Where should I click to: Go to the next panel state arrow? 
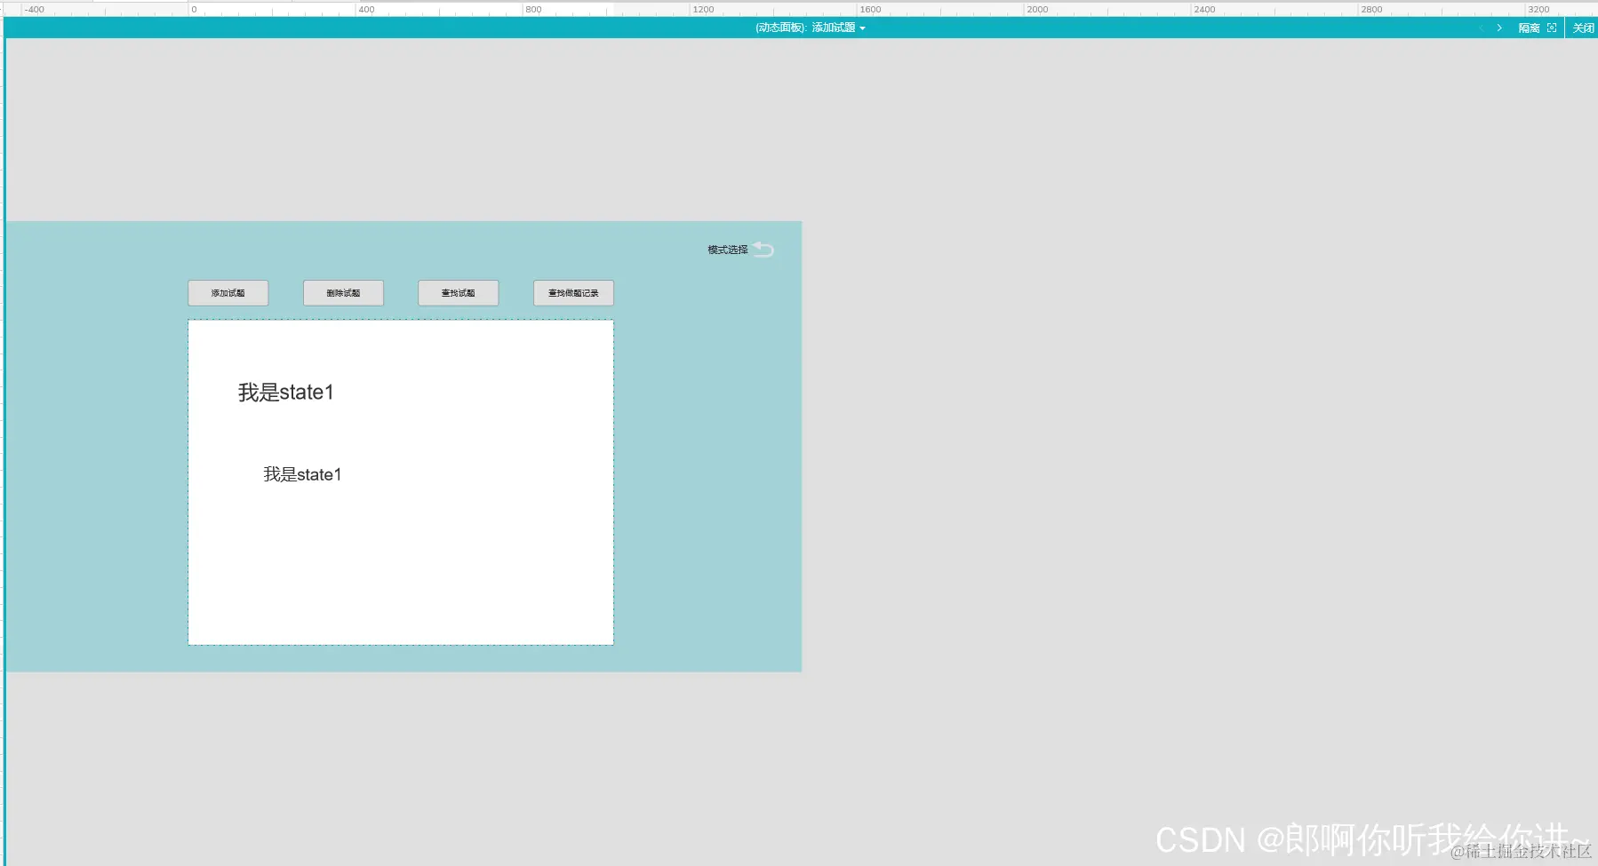pyautogui.click(x=1499, y=28)
